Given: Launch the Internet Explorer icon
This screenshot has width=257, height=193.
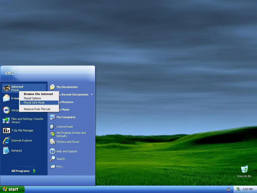Looking at the screenshot, I should (x=6, y=140).
